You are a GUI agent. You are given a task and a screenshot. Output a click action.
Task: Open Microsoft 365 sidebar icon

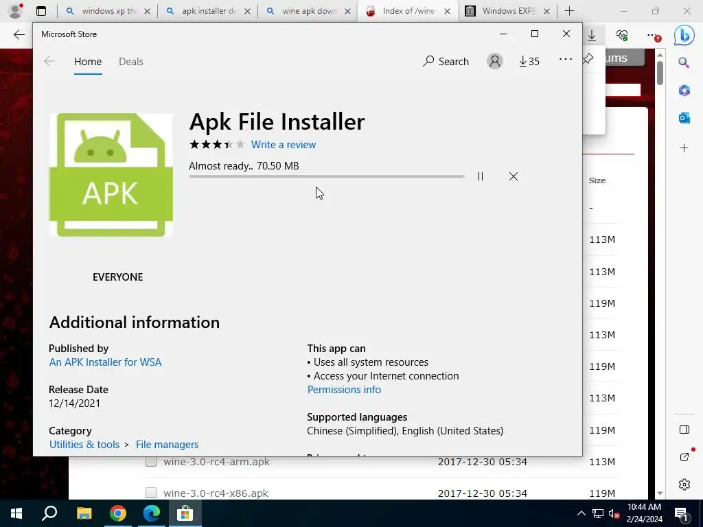click(684, 91)
